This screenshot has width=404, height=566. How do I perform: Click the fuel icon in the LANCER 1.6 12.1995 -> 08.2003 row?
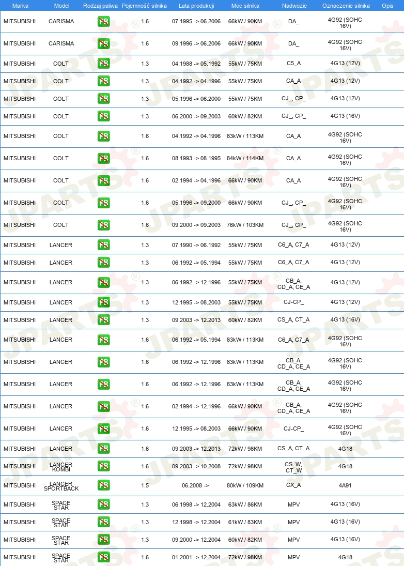[x=103, y=429]
